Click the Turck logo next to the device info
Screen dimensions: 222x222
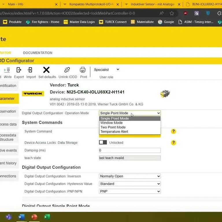point(33,94)
